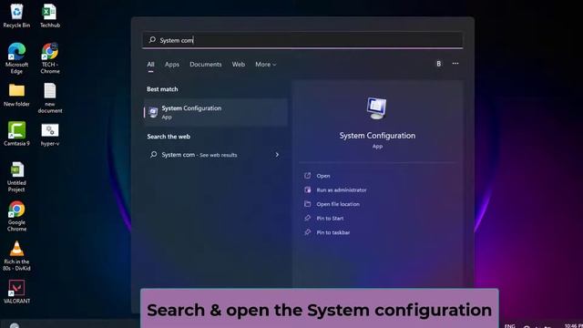This screenshot has height=328, width=583.
Task: Click the System com See web results entry
Action: pos(216,154)
